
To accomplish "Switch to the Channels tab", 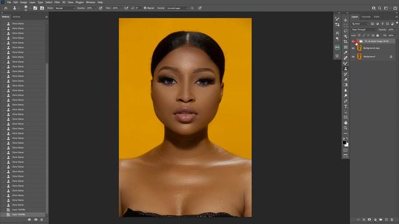I will pos(366,17).
